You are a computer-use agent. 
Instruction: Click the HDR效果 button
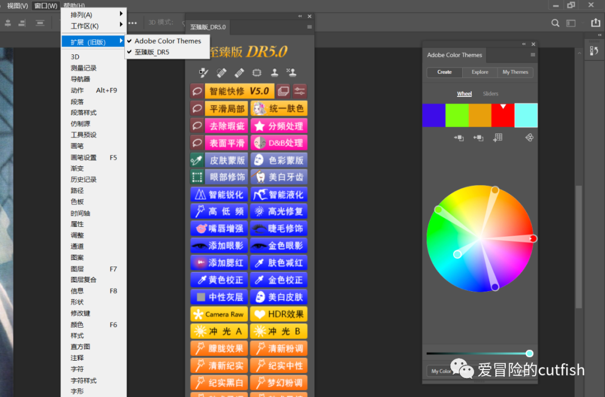point(279,315)
